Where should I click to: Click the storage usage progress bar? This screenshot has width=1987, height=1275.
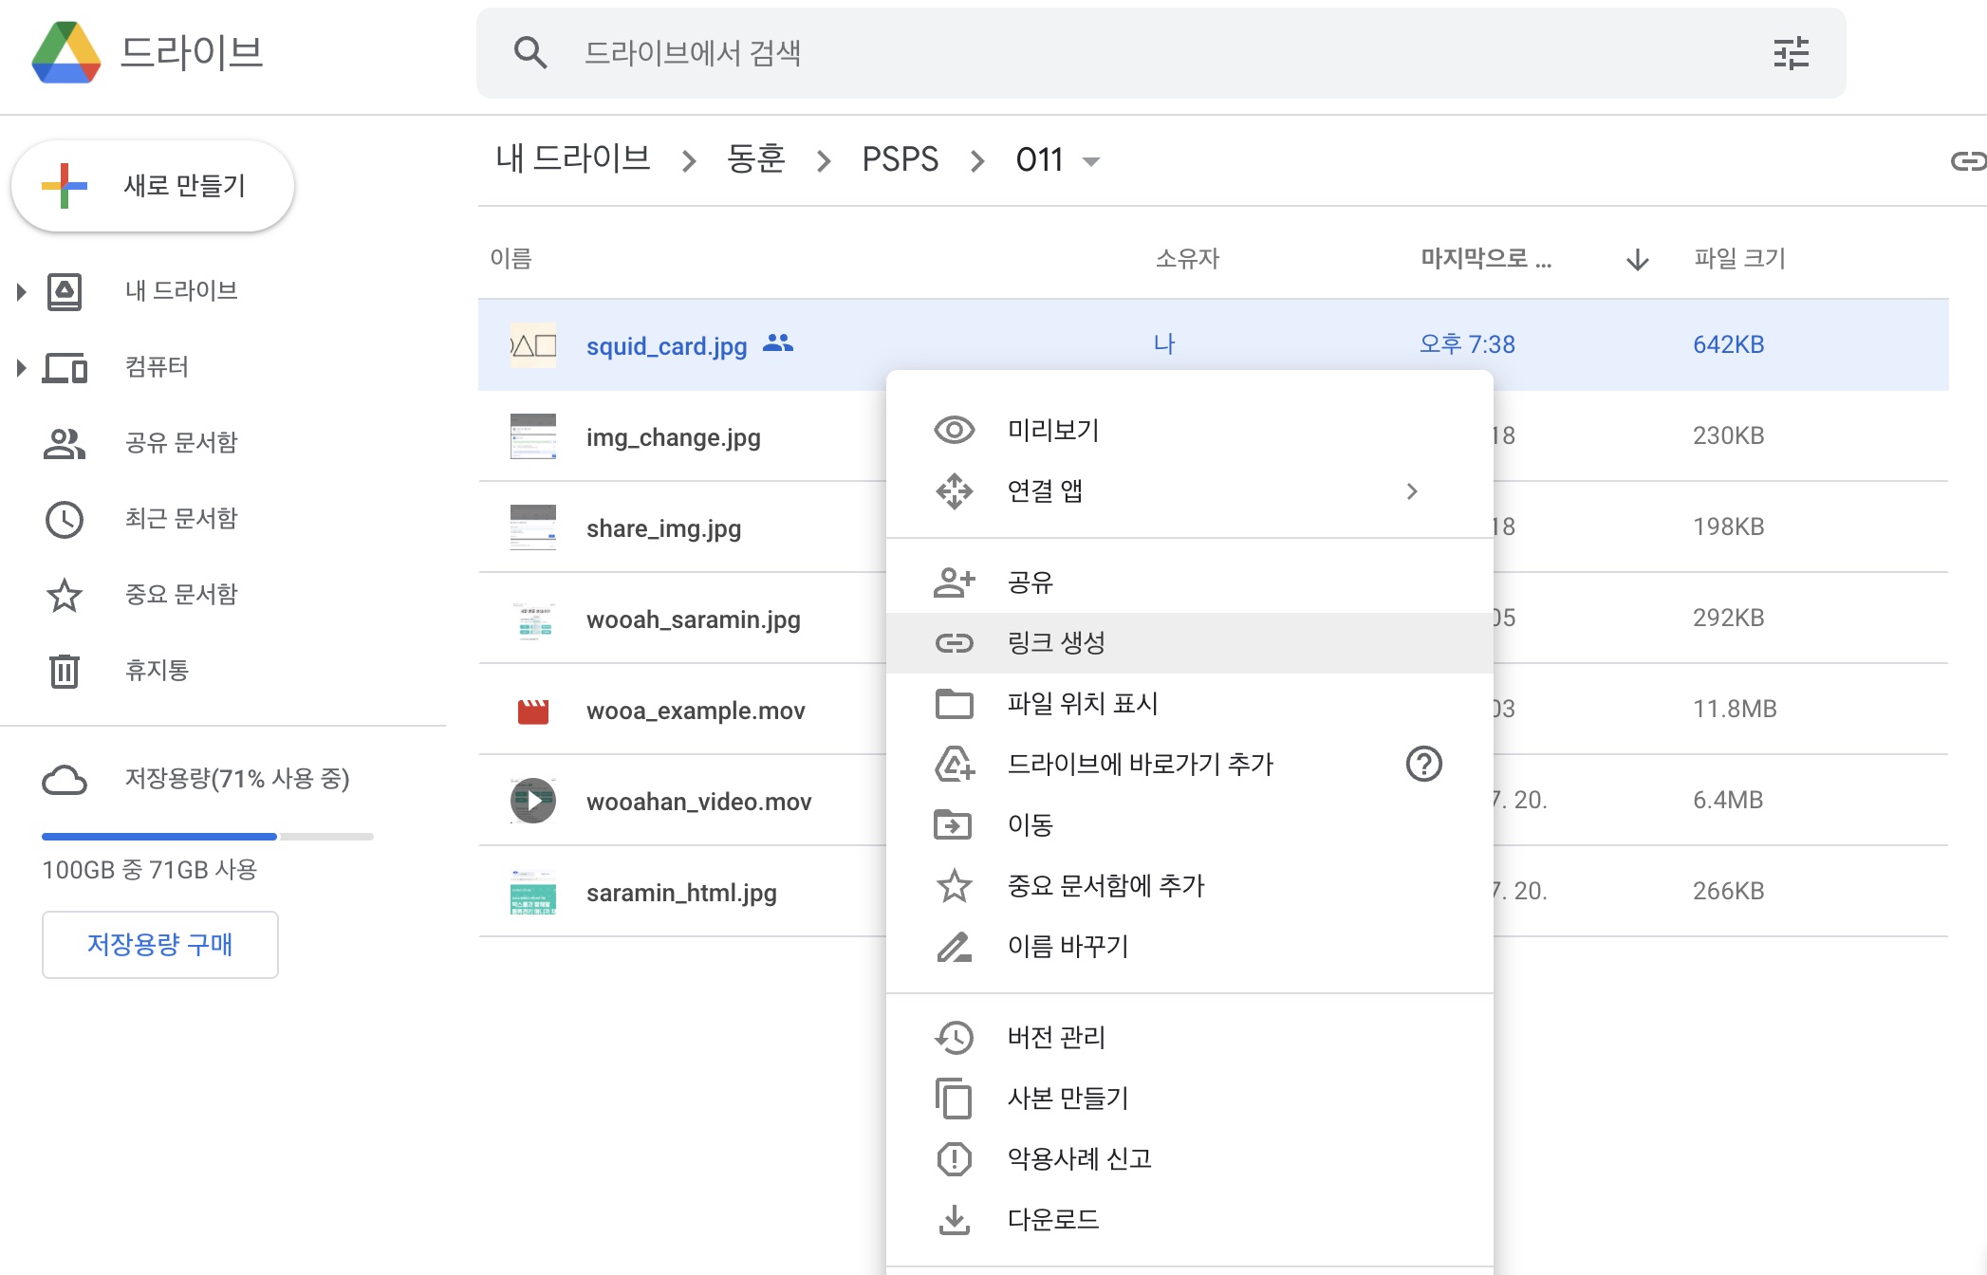tap(207, 837)
